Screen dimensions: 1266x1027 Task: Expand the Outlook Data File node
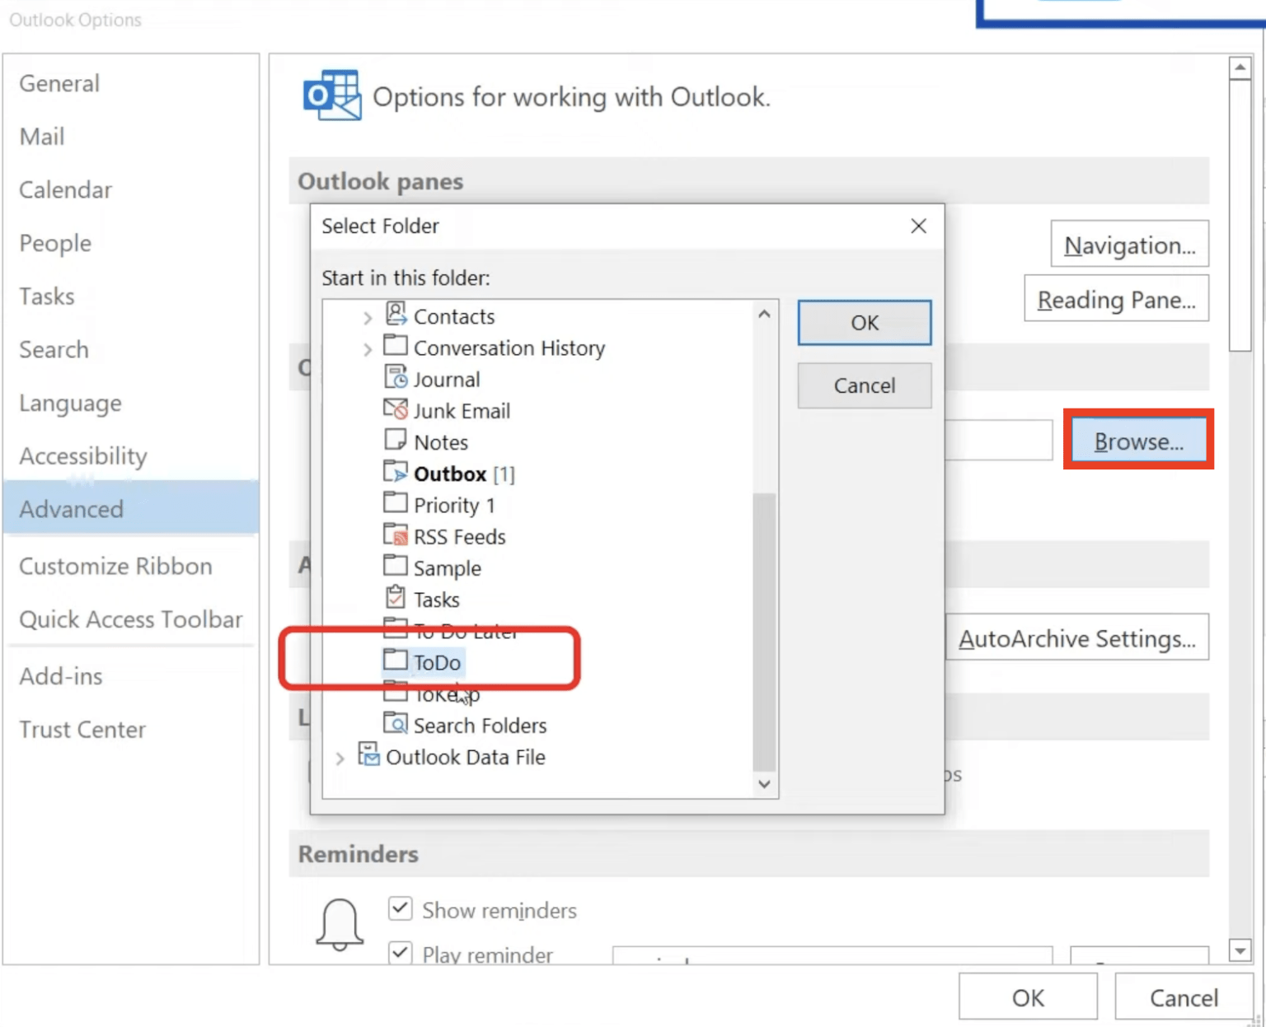(x=340, y=759)
